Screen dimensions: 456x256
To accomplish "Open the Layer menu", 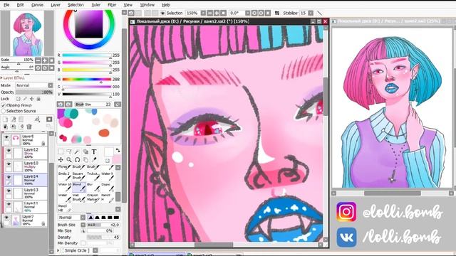I will coord(56,5).
